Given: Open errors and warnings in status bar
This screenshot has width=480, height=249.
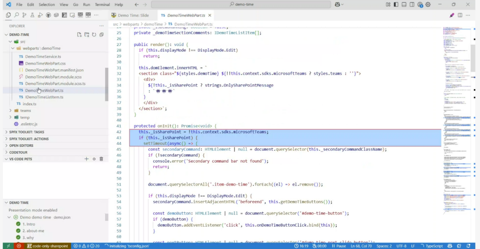Looking at the screenshot, I should [86, 246].
